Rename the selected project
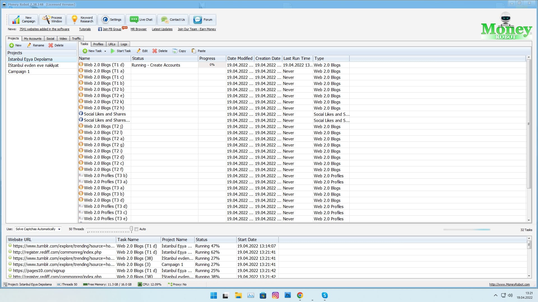This screenshot has height=302, width=538. click(36, 45)
